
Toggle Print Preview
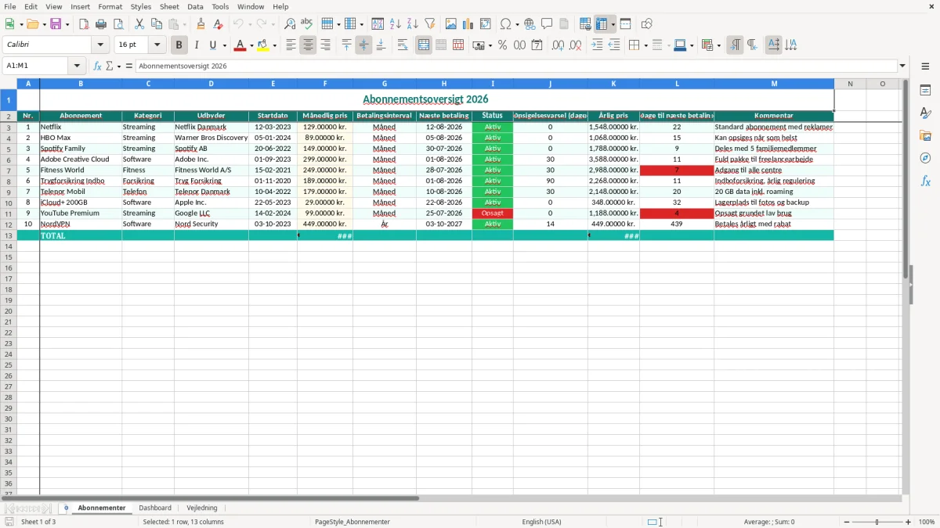pyautogui.click(x=118, y=24)
